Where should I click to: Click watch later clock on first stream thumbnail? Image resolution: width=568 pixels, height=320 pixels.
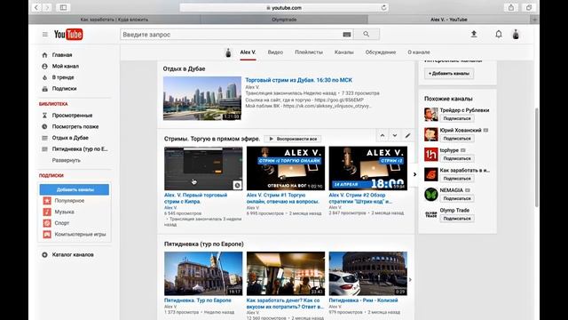pyautogui.click(x=237, y=185)
